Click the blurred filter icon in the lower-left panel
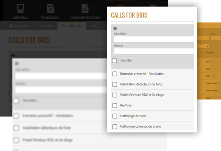This screenshot has height=151, width=221. (x=17, y=63)
